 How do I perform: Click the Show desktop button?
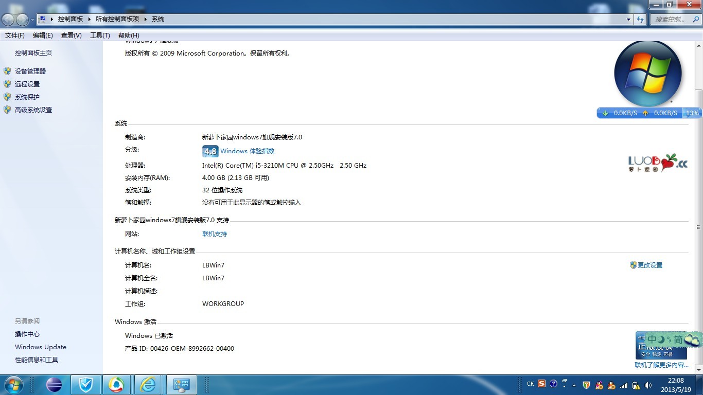pyautogui.click(x=699, y=385)
